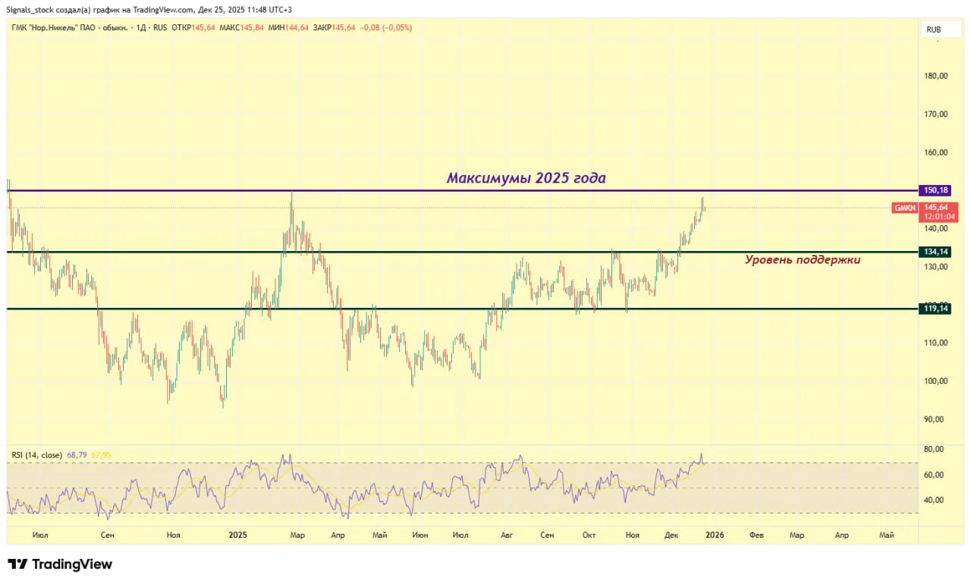Screen dimensions: 971x584
Task: Click the RSI 80,00 scale label
Action: click(x=935, y=449)
